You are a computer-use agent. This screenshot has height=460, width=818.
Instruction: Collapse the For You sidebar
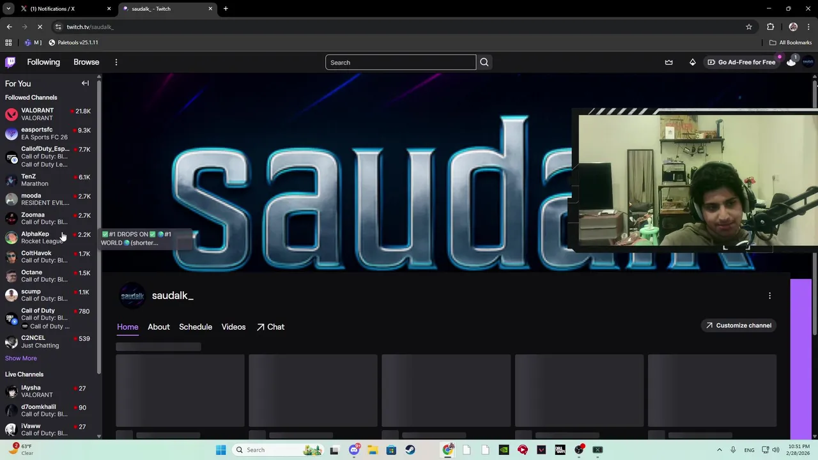[x=85, y=83]
